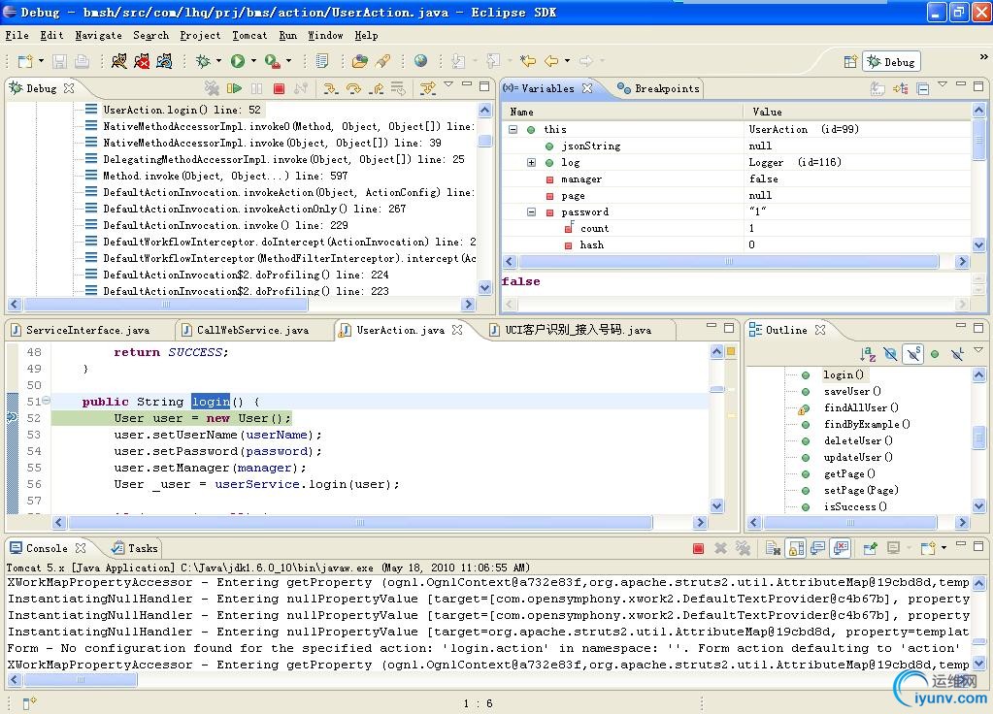Open the New dropdown arrow in toolbar
This screenshot has height=714, width=993.
coord(41,61)
